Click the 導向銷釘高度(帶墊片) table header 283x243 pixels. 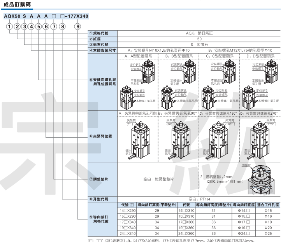(213, 205)
